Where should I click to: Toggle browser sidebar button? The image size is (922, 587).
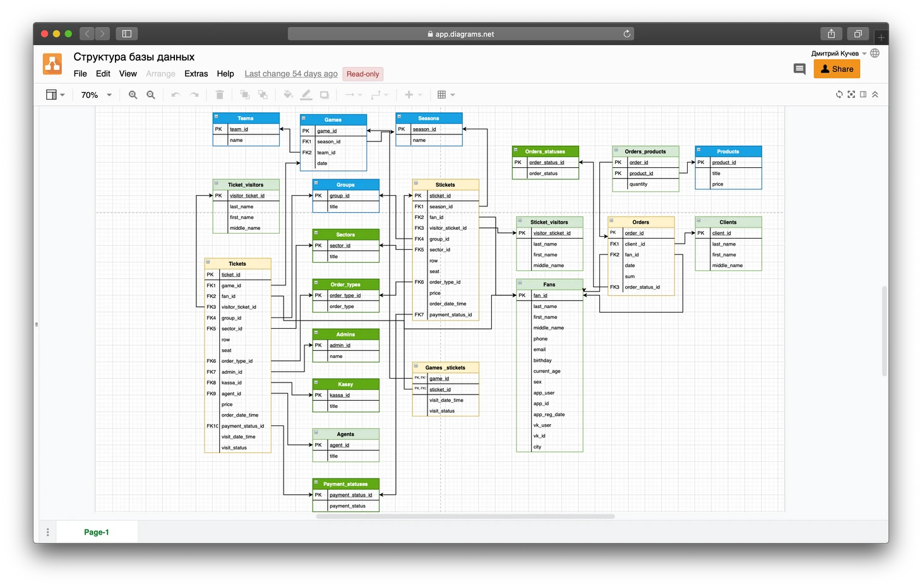pos(126,33)
